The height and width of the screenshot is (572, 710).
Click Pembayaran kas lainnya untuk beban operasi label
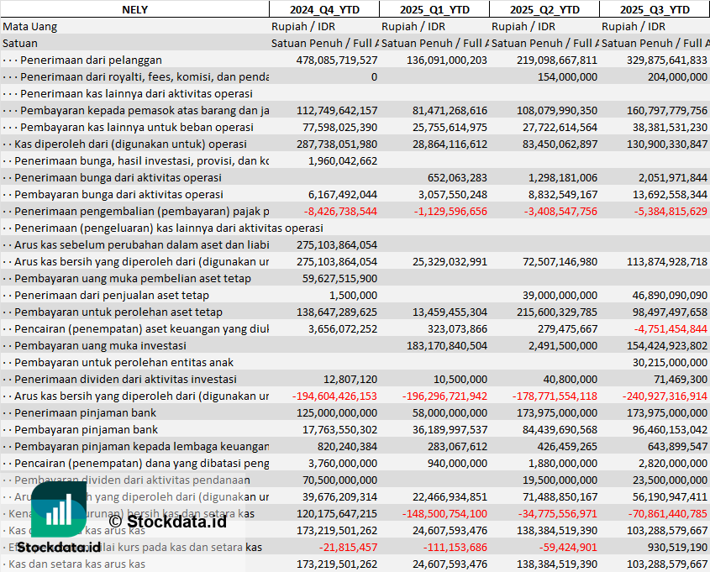coord(137,127)
